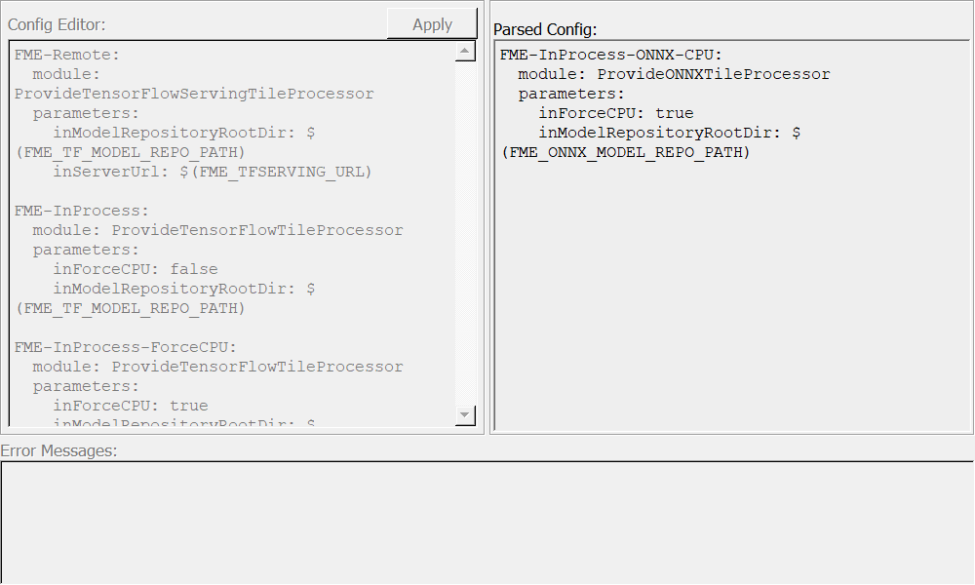Click the Apply button

click(432, 24)
